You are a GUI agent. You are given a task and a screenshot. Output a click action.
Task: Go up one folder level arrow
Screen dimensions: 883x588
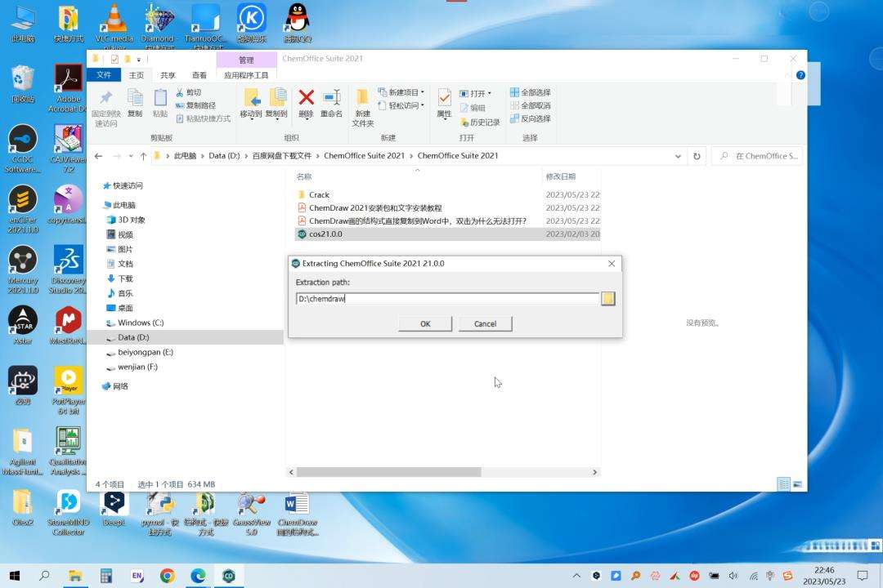click(x=143, y=156)
